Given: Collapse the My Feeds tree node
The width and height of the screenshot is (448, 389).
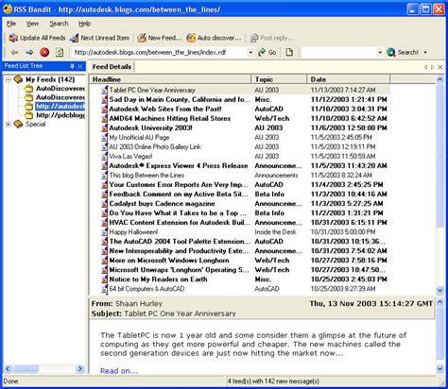Looking at the screenshot, I should click(9, 79).
